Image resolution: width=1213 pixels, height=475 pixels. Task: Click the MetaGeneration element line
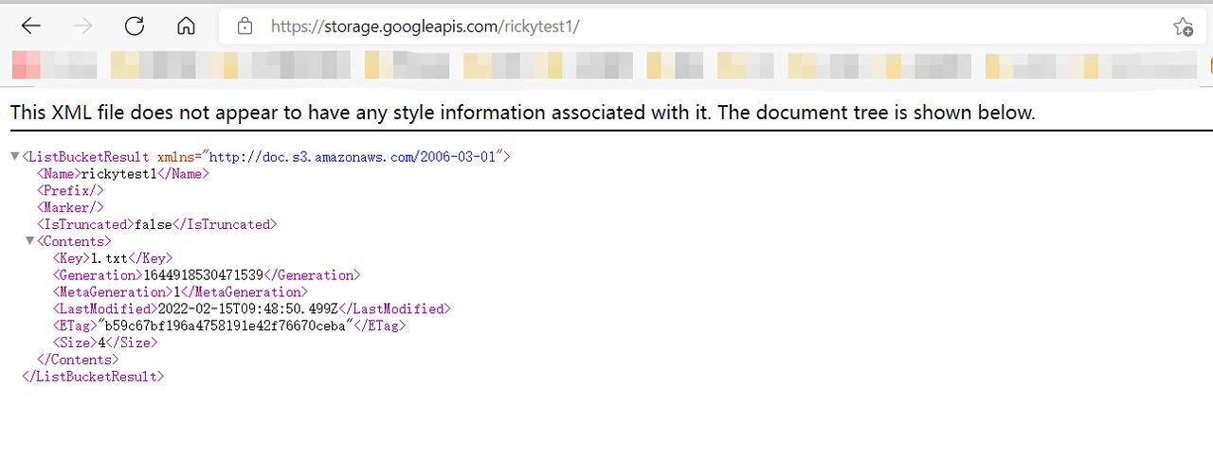pyautogui.click(x=180, y=292)
